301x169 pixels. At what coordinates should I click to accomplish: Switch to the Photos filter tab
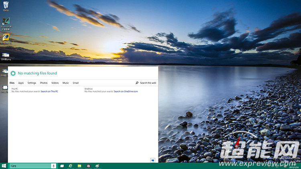[x=44, y=83]
